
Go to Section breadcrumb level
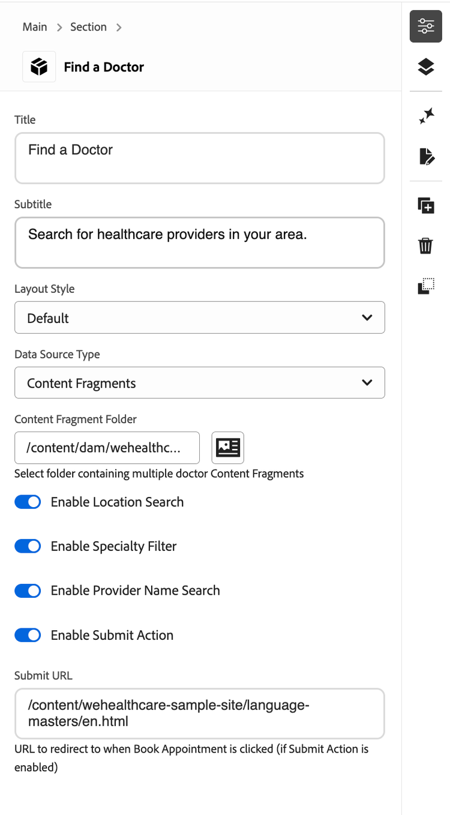click(88, 27)
